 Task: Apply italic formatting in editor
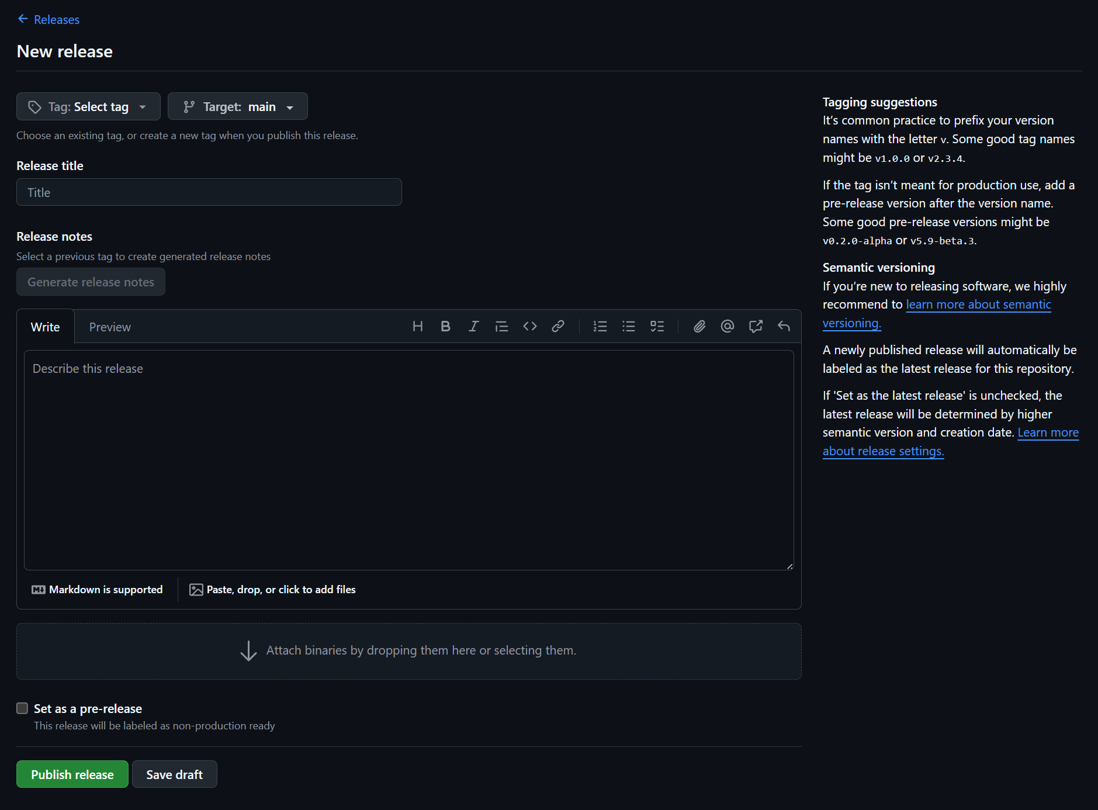point(473,327)
